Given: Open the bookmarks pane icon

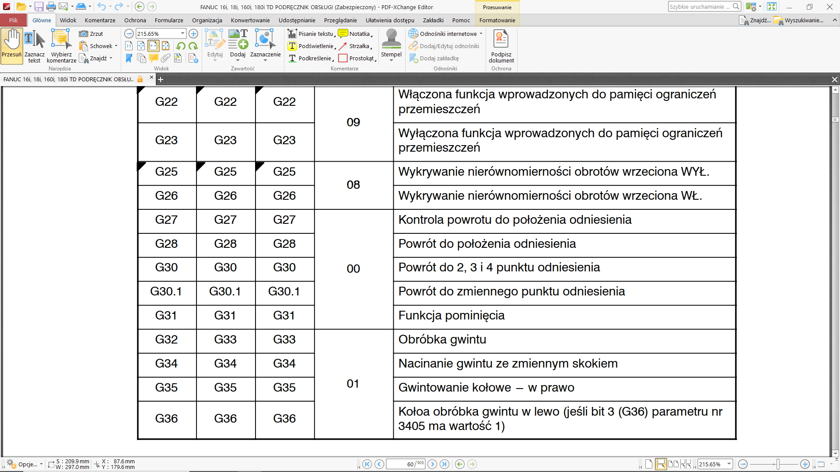Looking at the screenshot, I should (129, 58).
